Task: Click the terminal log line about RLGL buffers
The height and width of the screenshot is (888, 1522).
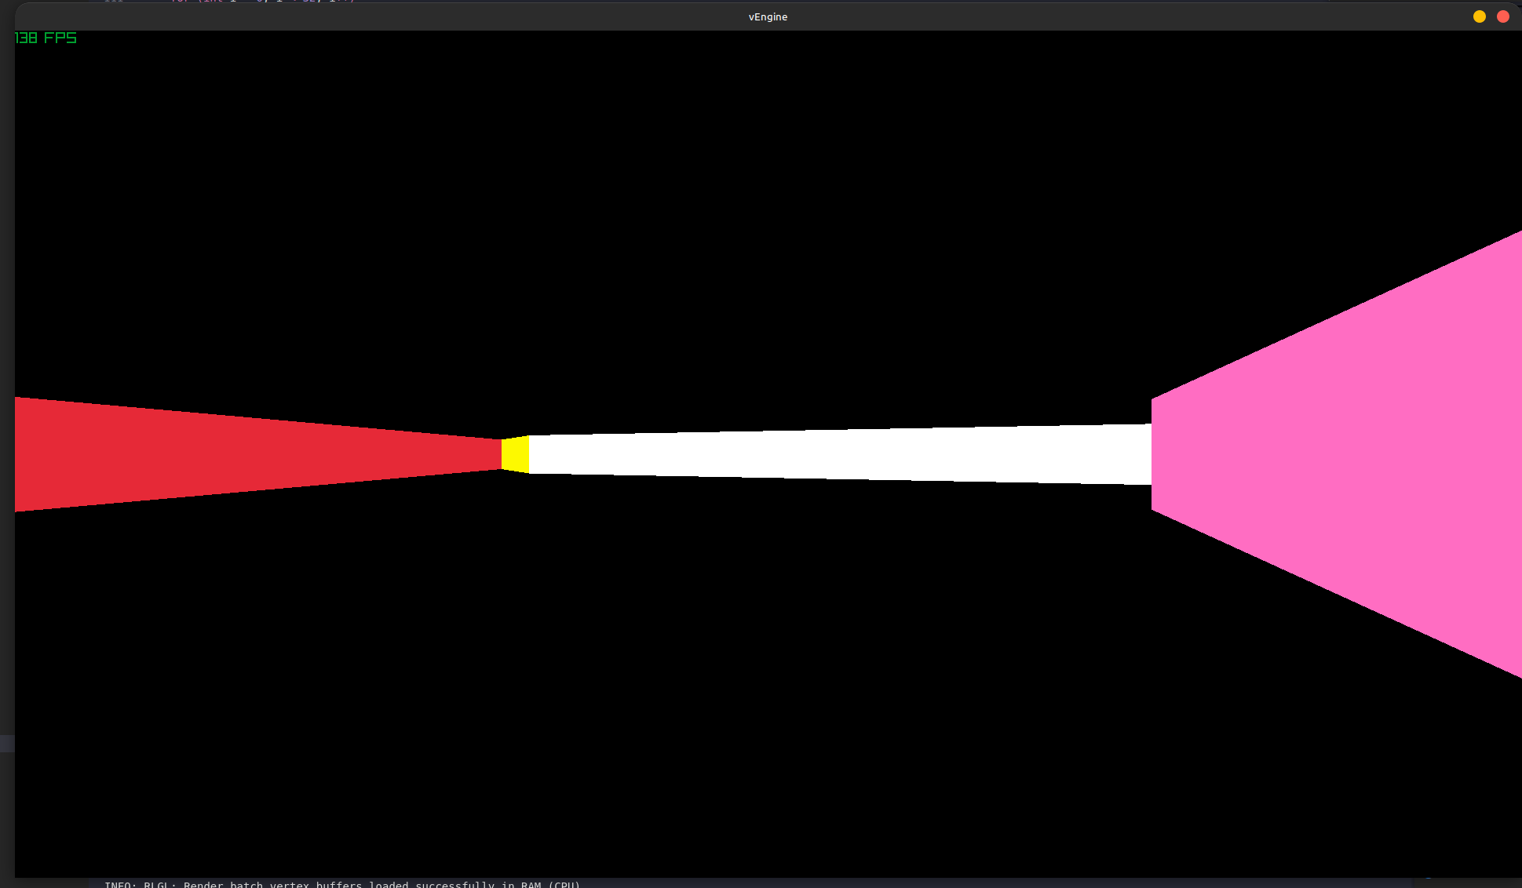Action: 342,884
